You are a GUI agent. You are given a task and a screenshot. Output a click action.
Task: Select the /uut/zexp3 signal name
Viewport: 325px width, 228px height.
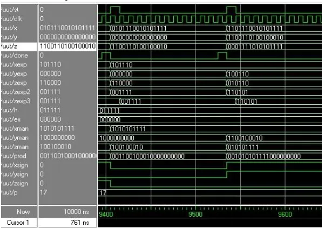tap(15, 101)
